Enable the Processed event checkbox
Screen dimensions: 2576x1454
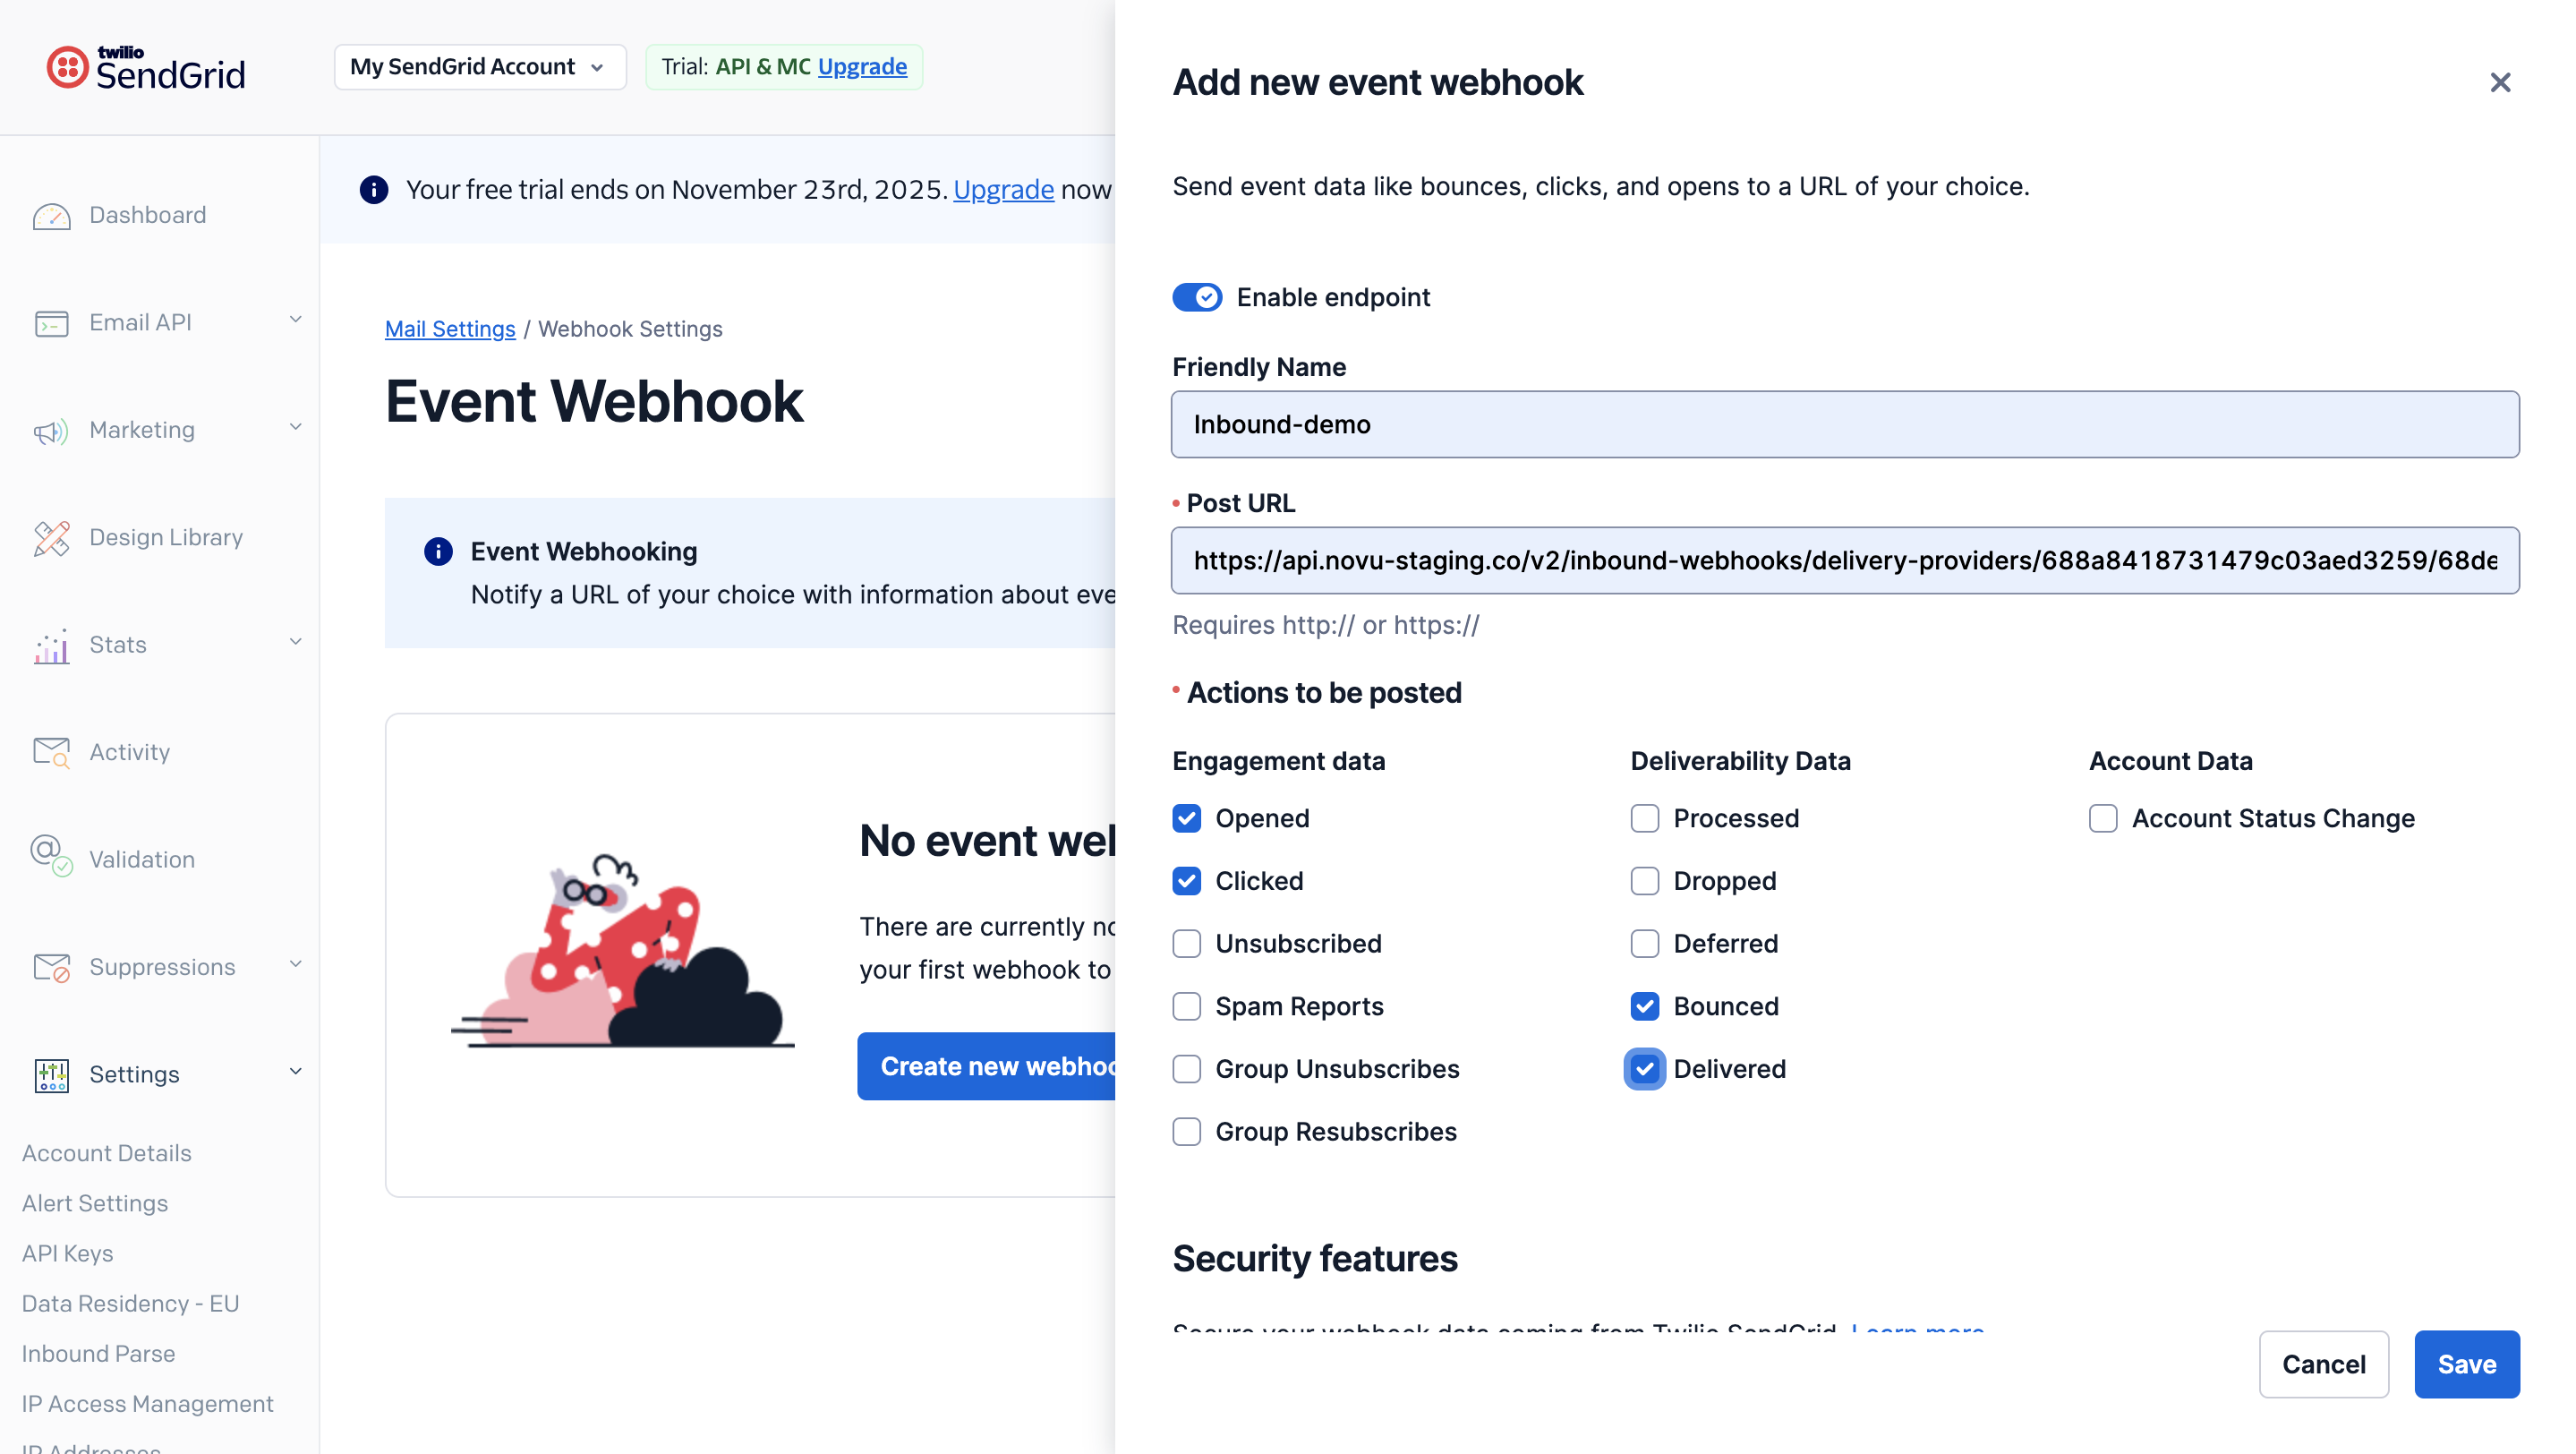click(1644, 818)
